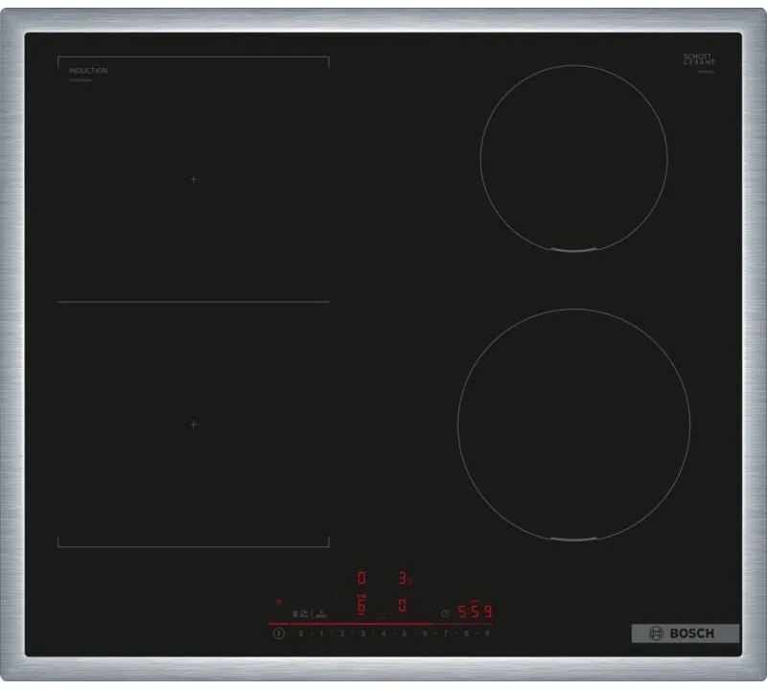Activate PowerBoost on the selected zone
767x690 pixels.
coord(410,581)
